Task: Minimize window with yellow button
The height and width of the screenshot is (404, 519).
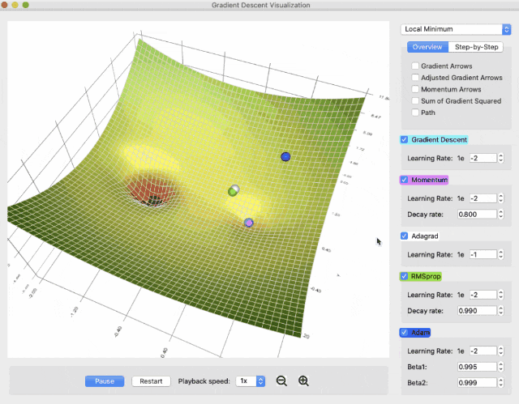Action: (x=15, y=5)
